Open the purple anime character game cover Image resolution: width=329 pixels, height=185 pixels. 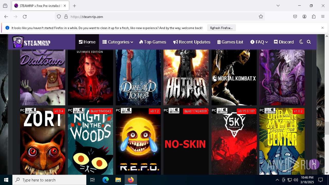[x=282, y=77]
